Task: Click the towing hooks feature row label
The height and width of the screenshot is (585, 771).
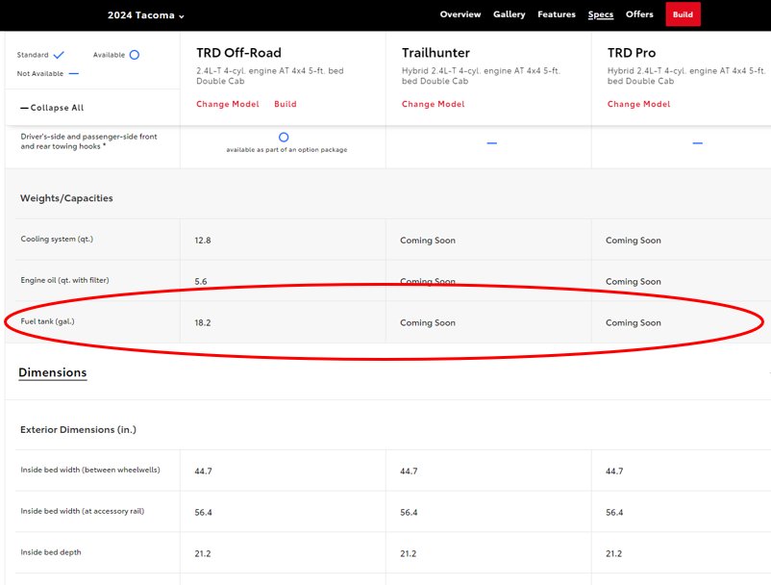Action: coord(89,141)
